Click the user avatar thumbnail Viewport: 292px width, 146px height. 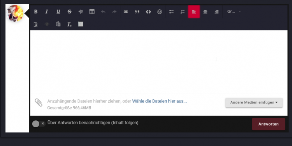(15, 13)
